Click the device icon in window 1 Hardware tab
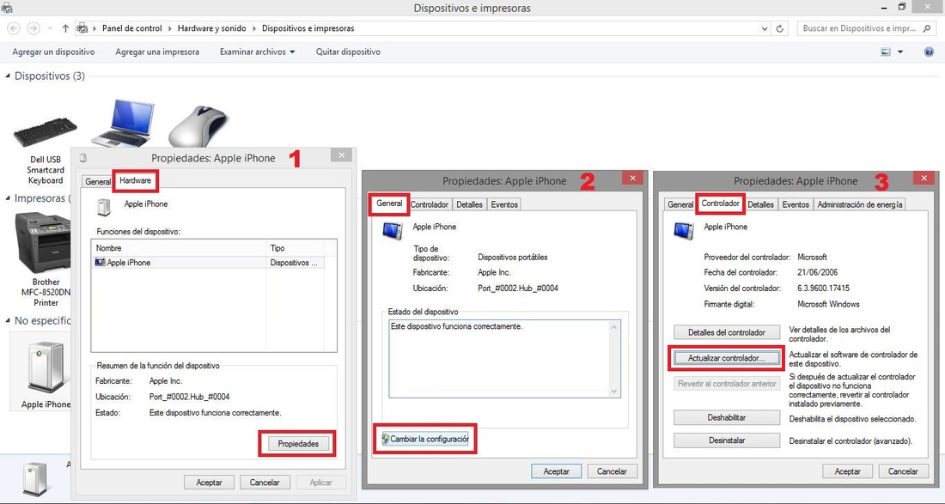The height and width of the screenshot is (504, 945). 104,207
